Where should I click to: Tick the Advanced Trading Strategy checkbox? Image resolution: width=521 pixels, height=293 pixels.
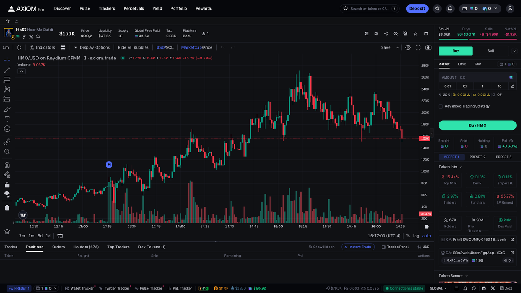(441, 106)
